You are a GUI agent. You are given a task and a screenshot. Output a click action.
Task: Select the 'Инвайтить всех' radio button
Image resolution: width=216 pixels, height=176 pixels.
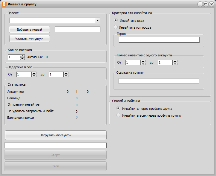pos(116,21)
